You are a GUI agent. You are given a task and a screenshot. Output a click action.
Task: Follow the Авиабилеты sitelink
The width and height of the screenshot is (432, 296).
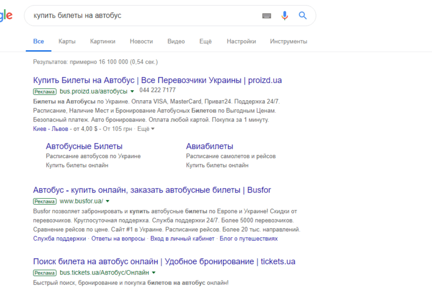[x=210, y=146]
